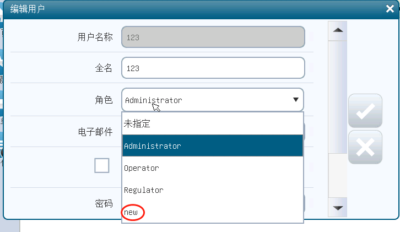
Task: Select 未指定 from the role list
Action: click(212, 124)
